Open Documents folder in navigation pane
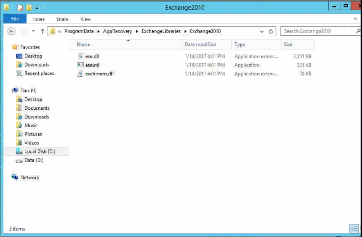Screen dimensions: 362x237 click(33, 108)
